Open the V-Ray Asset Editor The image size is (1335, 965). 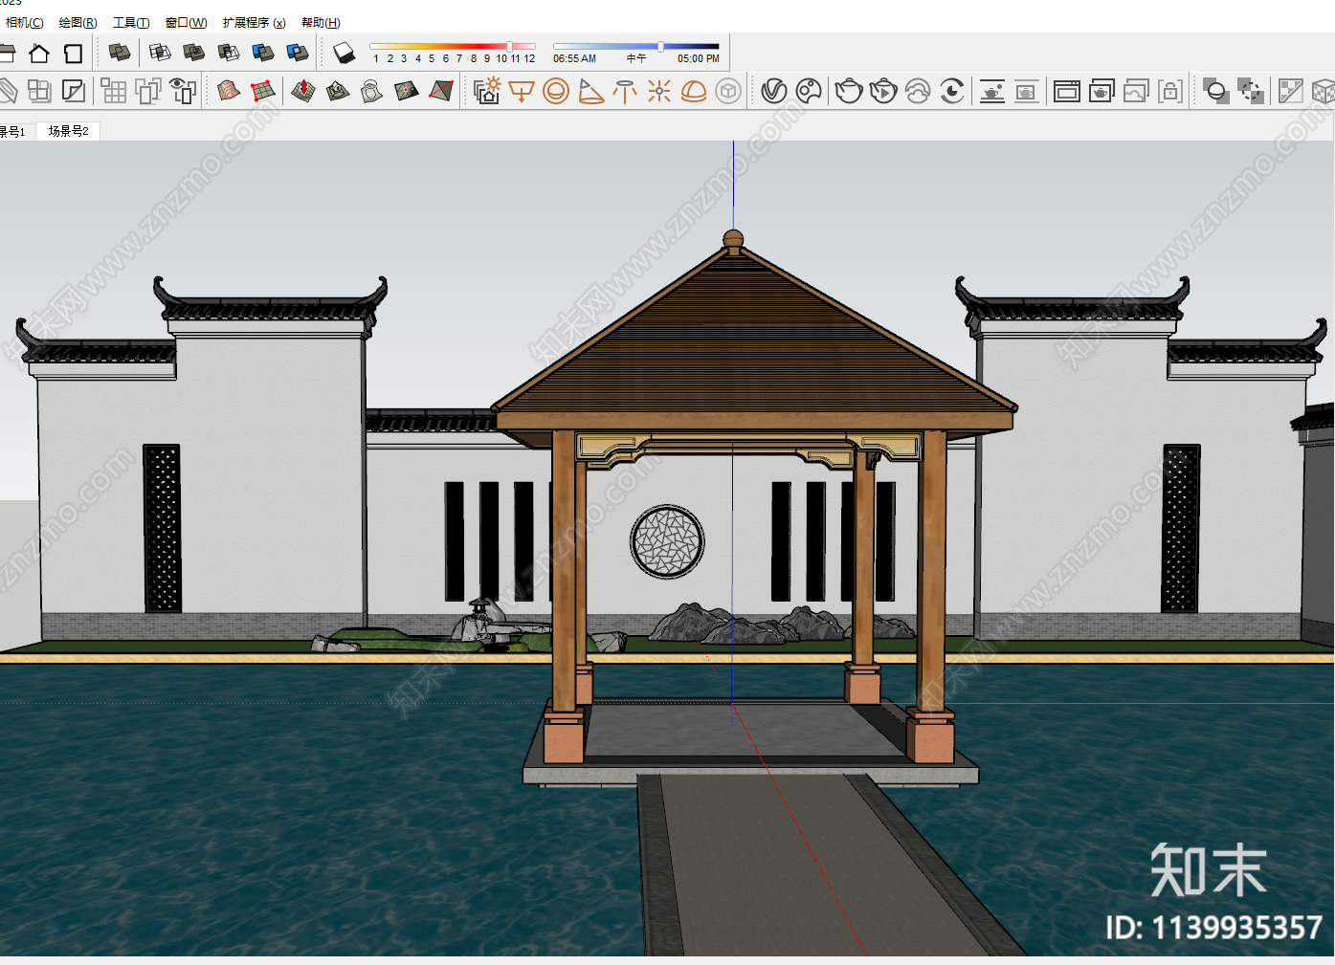point(774,91)
